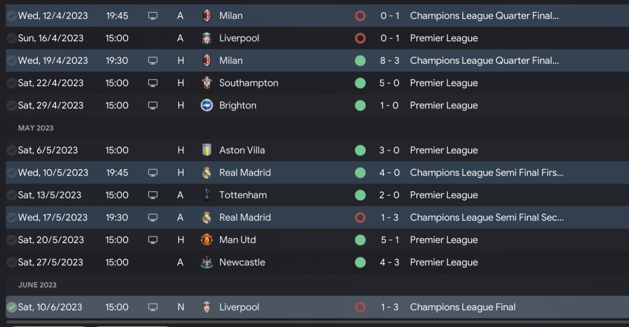Image resolution: width=629 pixels, height=327 pixels.
Task: Click the MAY 2023 month header
Action: [x=36, y=128]
